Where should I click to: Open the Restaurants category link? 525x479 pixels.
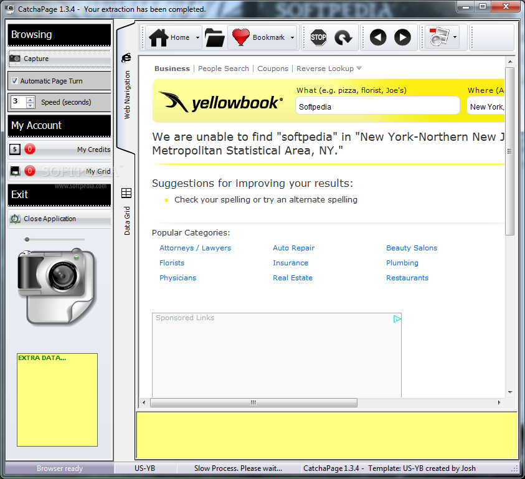[x=407, y=278]
